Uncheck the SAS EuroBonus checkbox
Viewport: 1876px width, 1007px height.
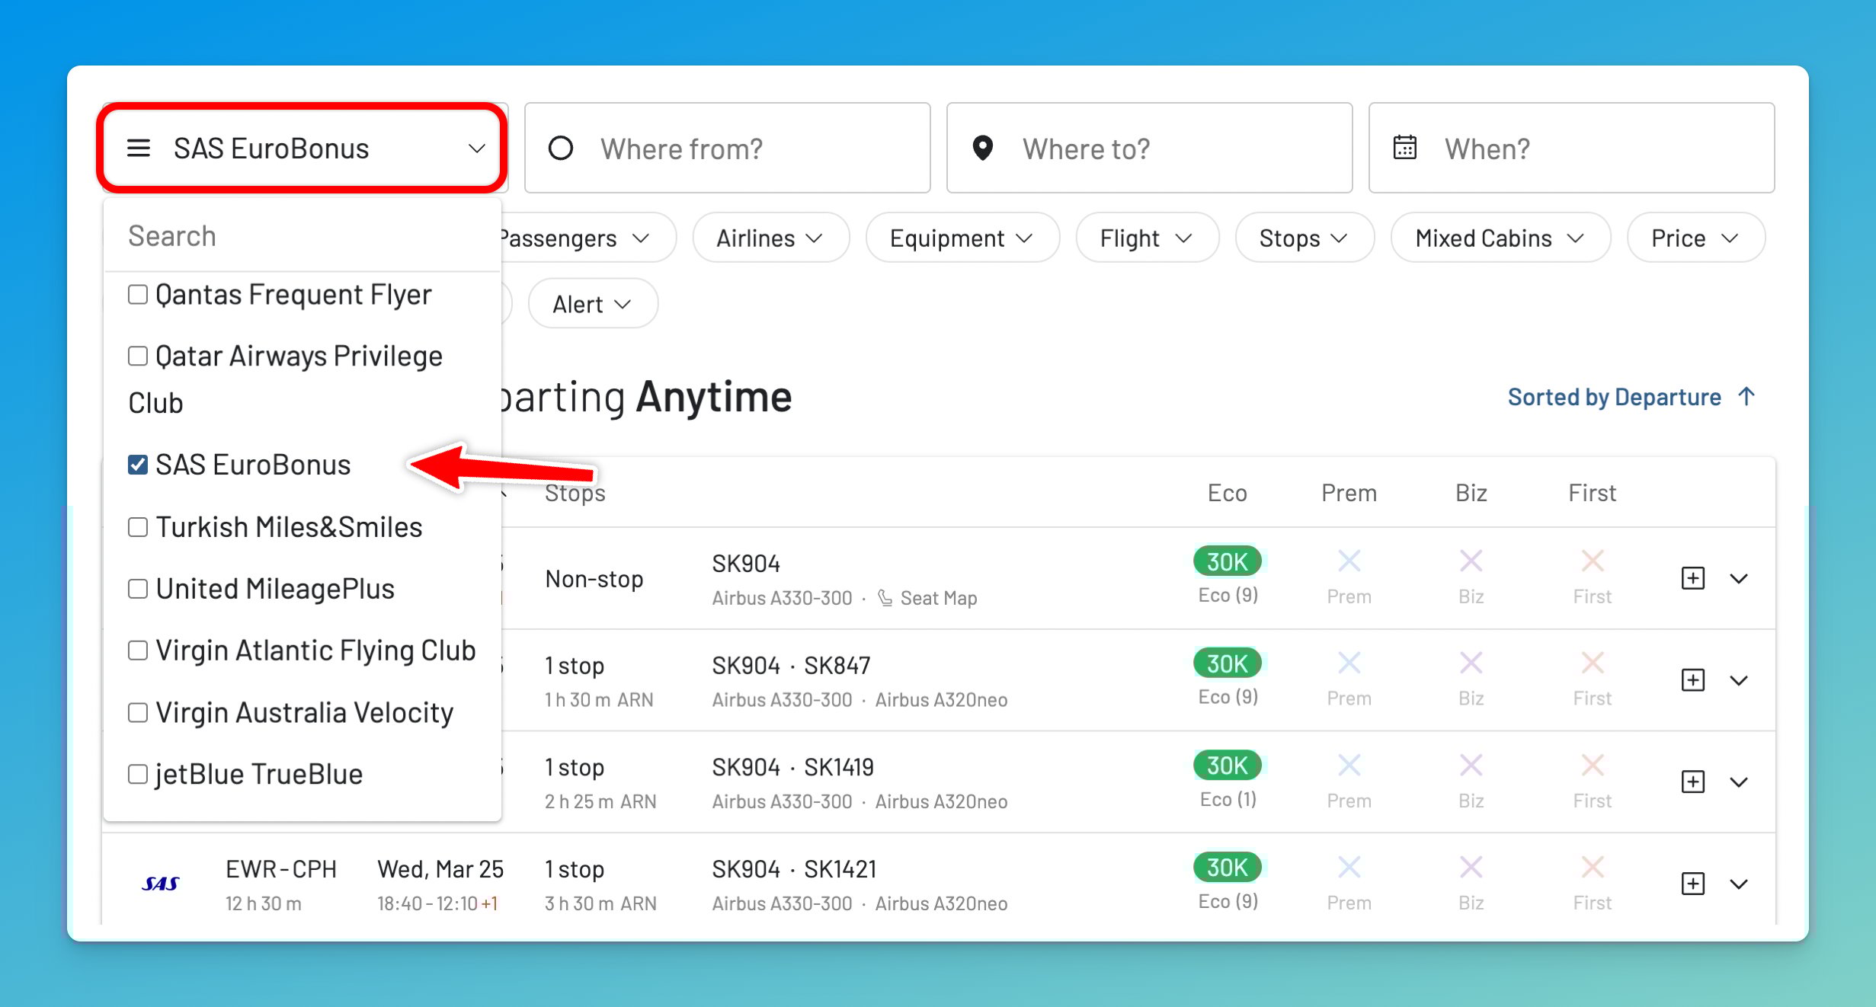(138, 465)
